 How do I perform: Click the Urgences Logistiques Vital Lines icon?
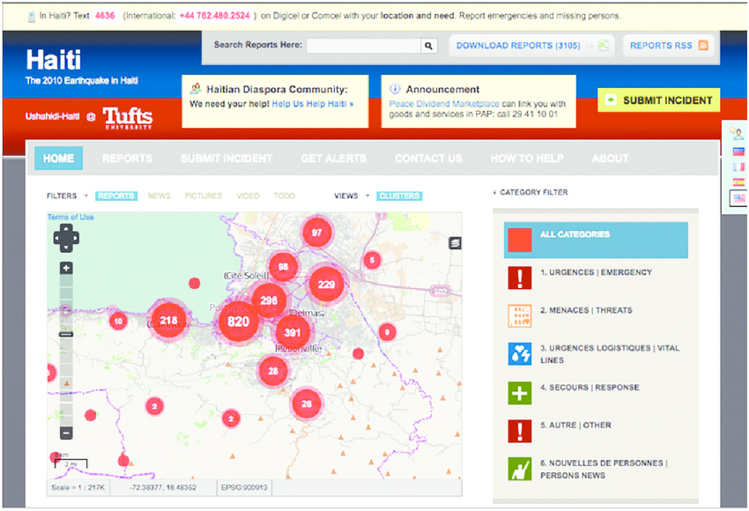click(520, 354)
